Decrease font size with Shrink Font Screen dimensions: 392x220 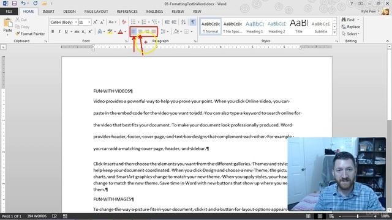[x=102, y=22]
